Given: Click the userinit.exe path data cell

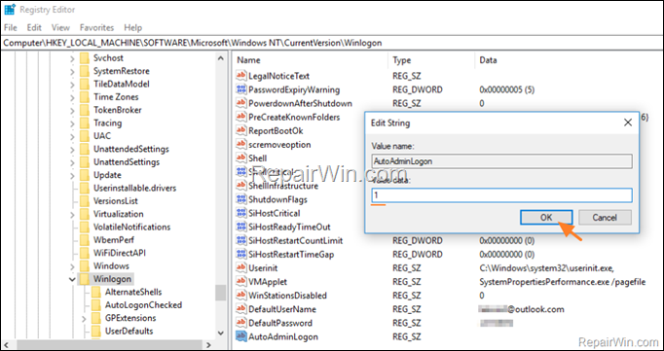Looking at the screenshot, I should (x=547, y=268).
